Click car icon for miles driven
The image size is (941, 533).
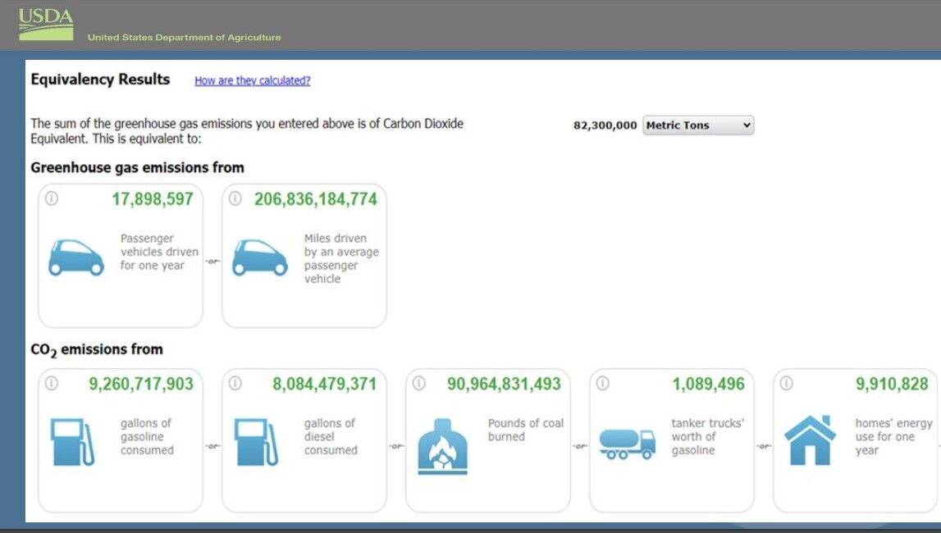[260, 257]
